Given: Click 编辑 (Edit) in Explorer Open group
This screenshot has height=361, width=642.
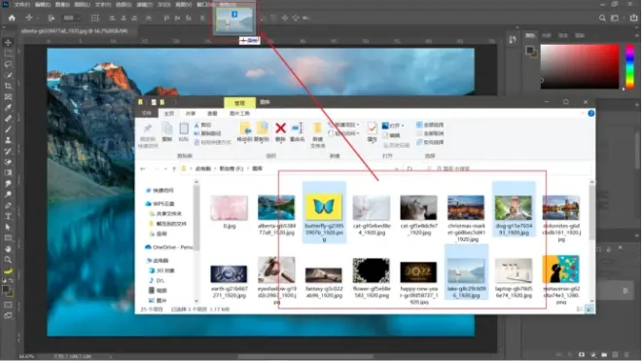Looking at the screenshot, I should (391, 135).
